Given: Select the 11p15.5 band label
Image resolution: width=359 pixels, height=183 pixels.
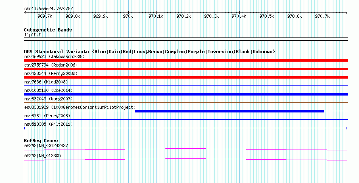Looking at the screenshot, I should click(33, 35).
